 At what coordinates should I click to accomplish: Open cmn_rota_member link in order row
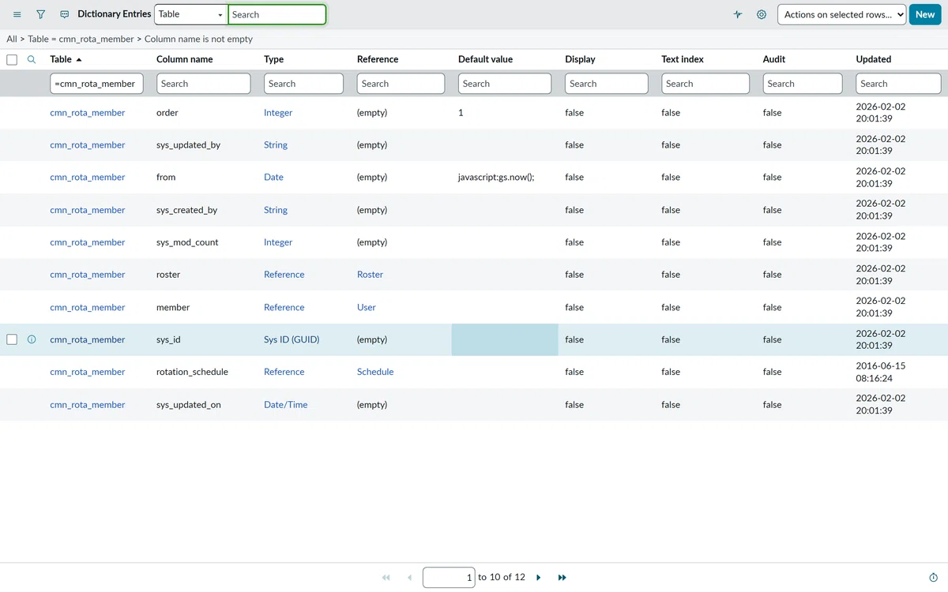click(88, 113)
